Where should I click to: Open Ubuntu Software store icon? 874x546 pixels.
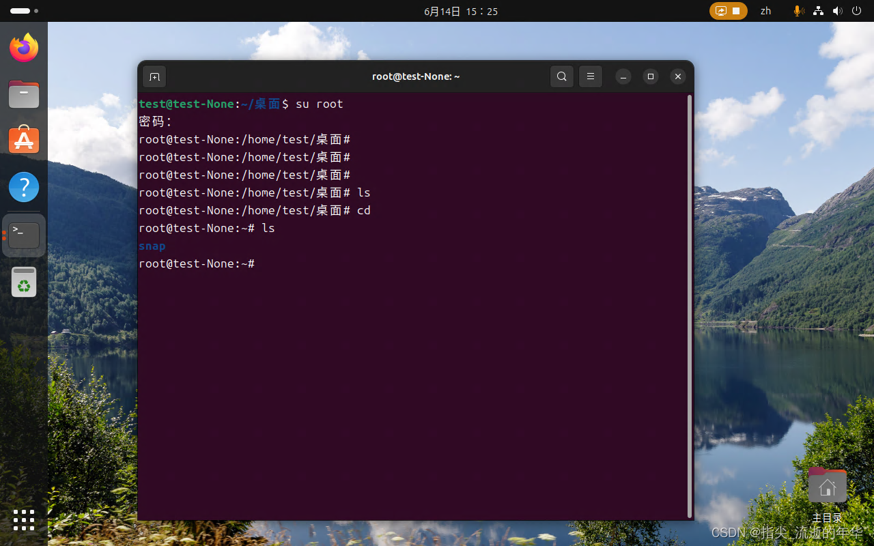coord(24,140)
